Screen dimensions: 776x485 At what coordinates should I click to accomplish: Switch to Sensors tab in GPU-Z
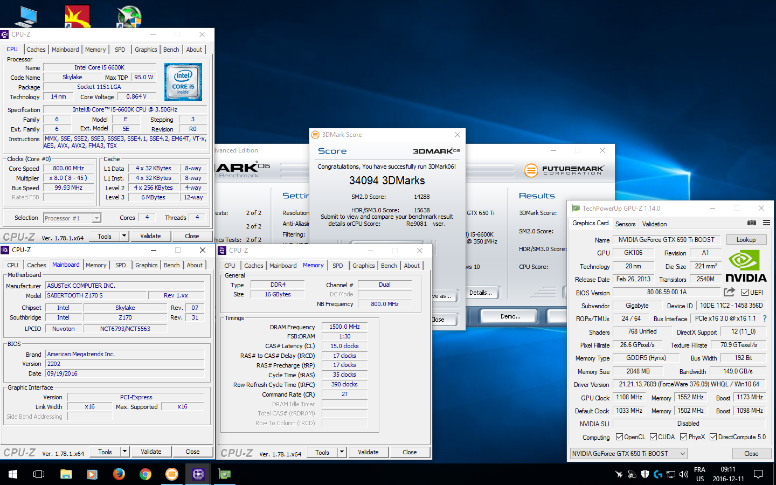pyautogui.click(x=626, y=224)
